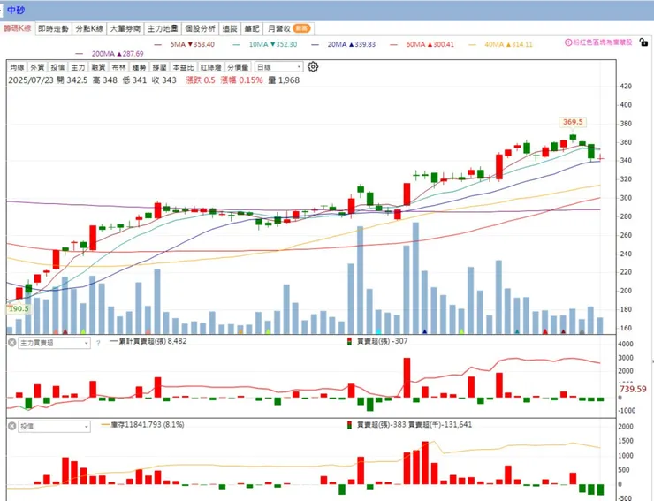This screenshot has width=654, height=501.
Task: Click the 粉紅色區塊 notice text
Action: [x=602, y=42]
